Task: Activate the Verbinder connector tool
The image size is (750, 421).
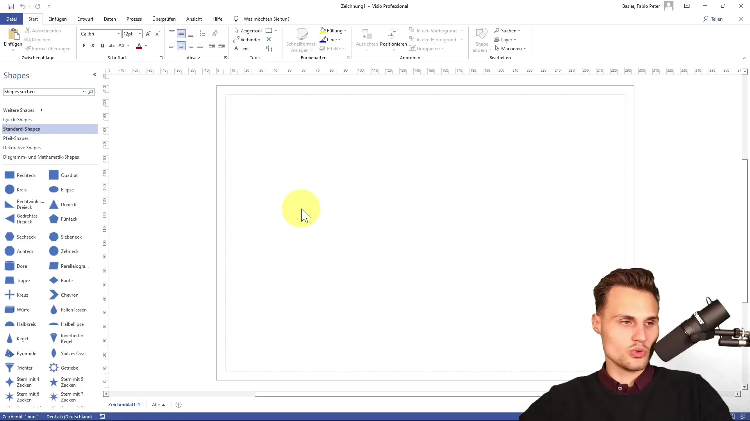Action: (x=247, y=39)
